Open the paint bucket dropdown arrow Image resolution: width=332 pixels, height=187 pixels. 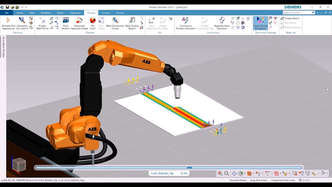click(x=327, y=173)
